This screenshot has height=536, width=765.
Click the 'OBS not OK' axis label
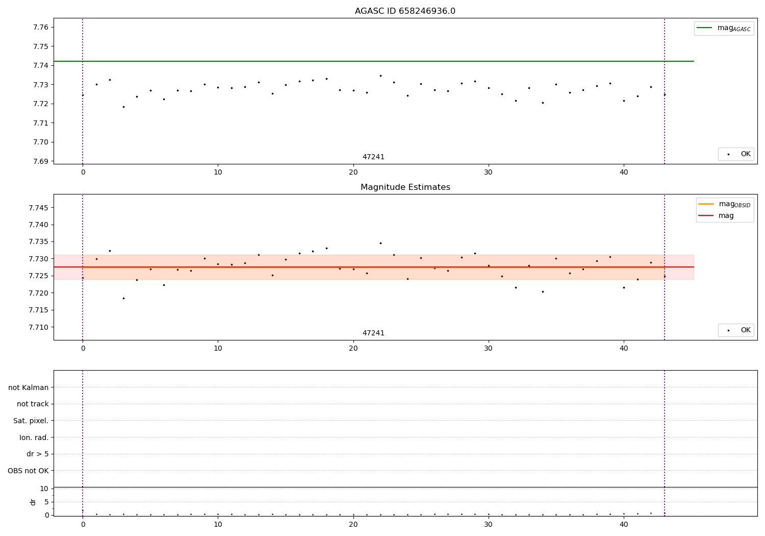(28, 471)
